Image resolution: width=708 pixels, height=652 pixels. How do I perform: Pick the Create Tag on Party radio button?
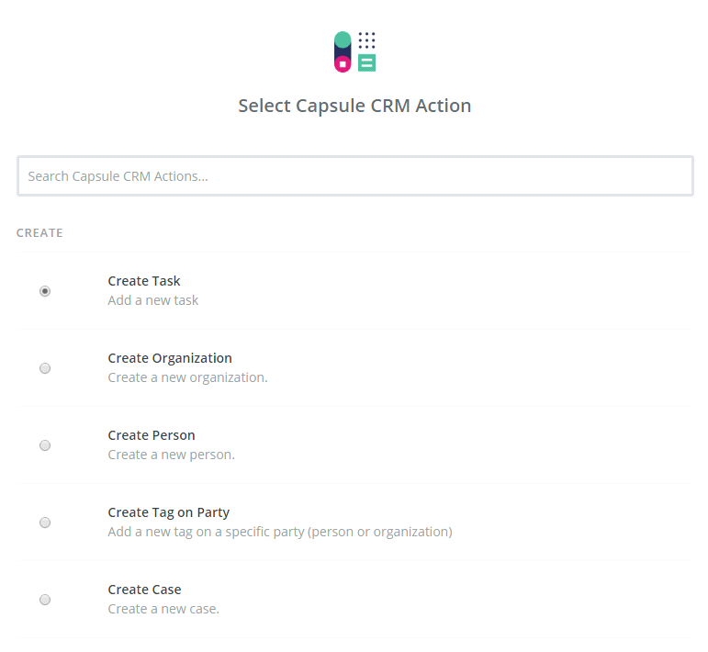click(x=45, y=523)
